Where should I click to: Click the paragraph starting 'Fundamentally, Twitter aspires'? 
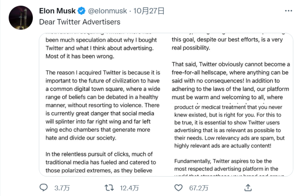[229, 165]
